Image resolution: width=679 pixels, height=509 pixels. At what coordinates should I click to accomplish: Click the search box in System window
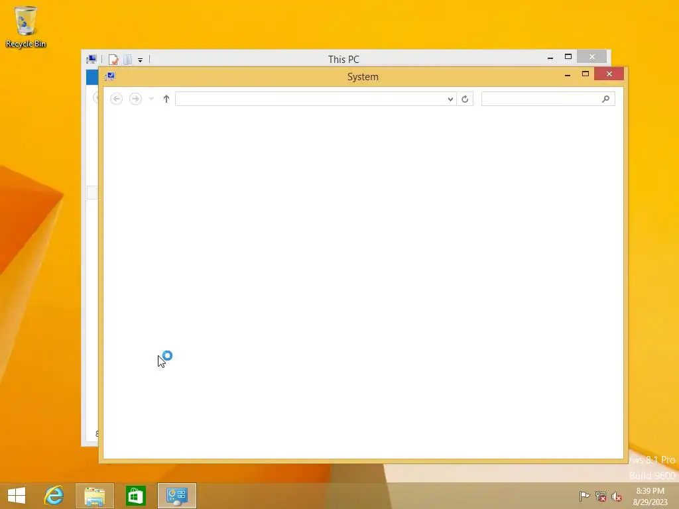(x=548, y=99)
